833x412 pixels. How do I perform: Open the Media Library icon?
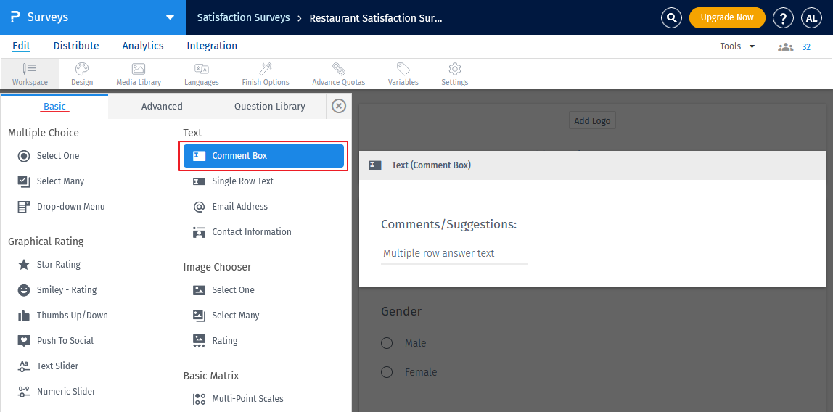(139, 70)
